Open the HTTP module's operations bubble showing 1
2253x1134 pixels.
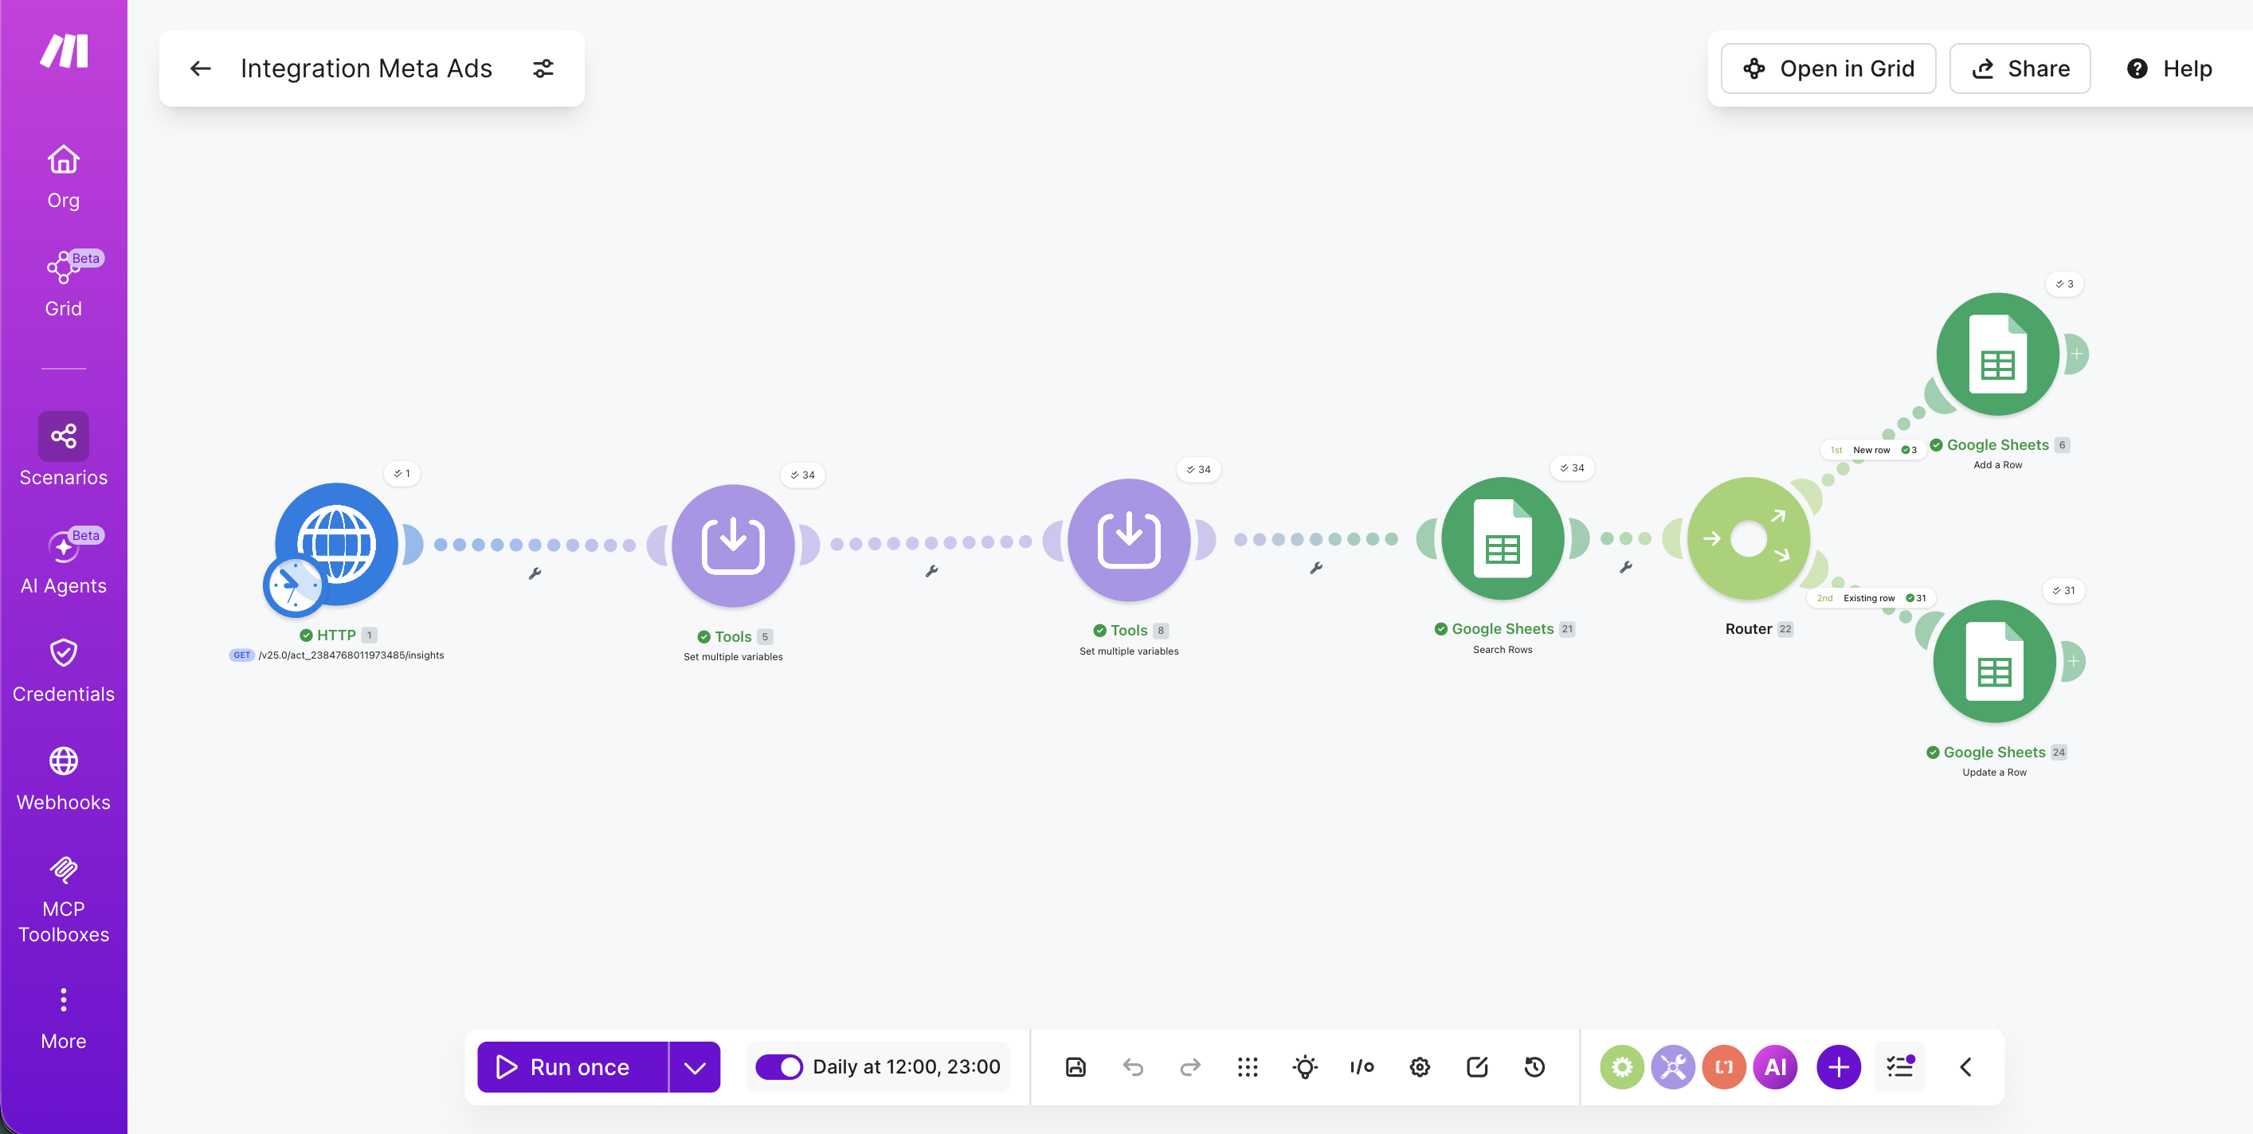[x=402, y=473]
